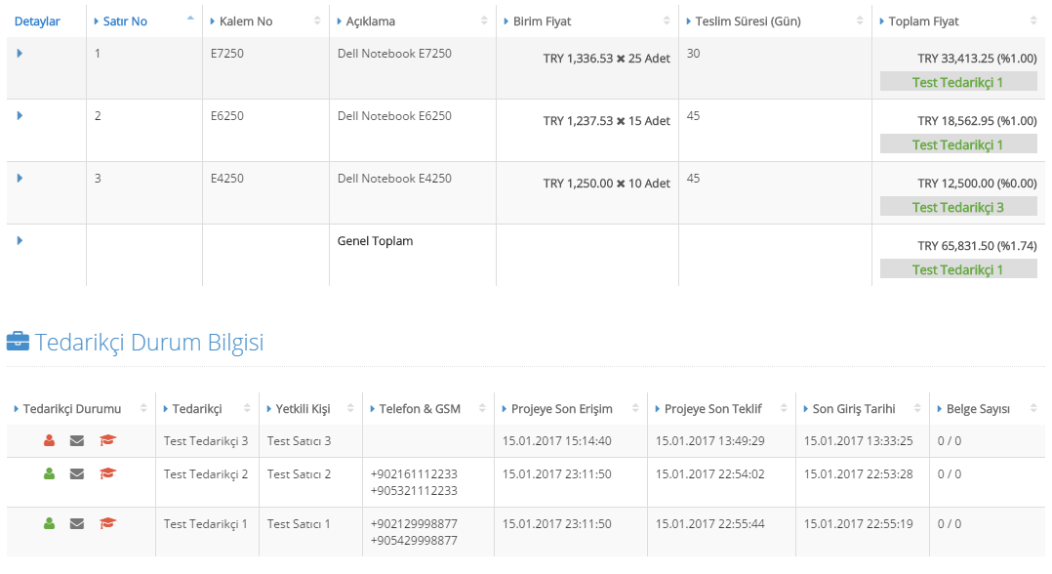Click the briefcase icon beside Tedarikçi Durum Bilgisi
The height and width of the screenshot is (574, 1052).
(x=19, y=341)
